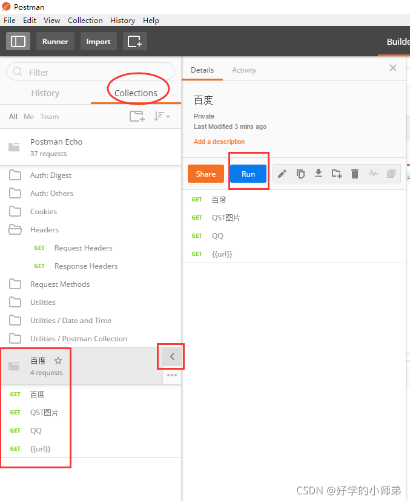Click the blue Run button
410x501 pixels.
click(248, 174)
